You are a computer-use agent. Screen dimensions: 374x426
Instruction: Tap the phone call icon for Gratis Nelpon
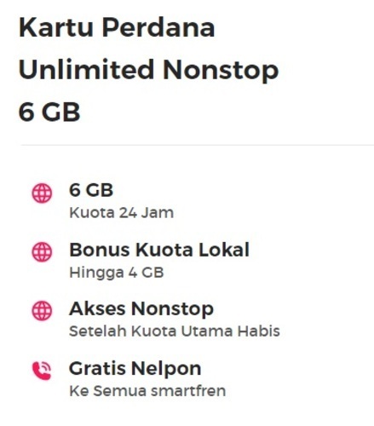pyautogui.click(x=42, y=371)
